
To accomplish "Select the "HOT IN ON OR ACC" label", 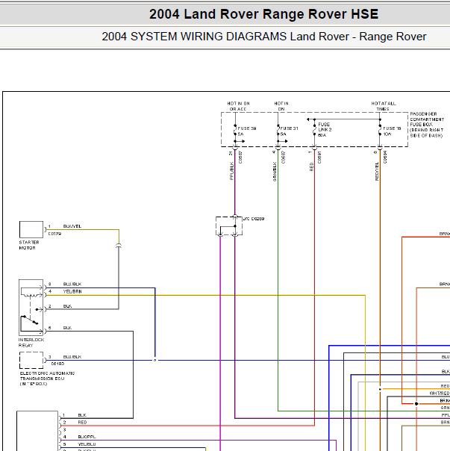I will coord(238,106).
